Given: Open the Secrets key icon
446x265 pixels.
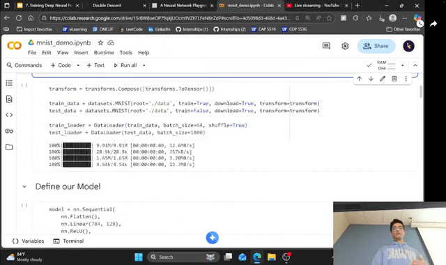Looking at the screenshot, I should point(9,131).
